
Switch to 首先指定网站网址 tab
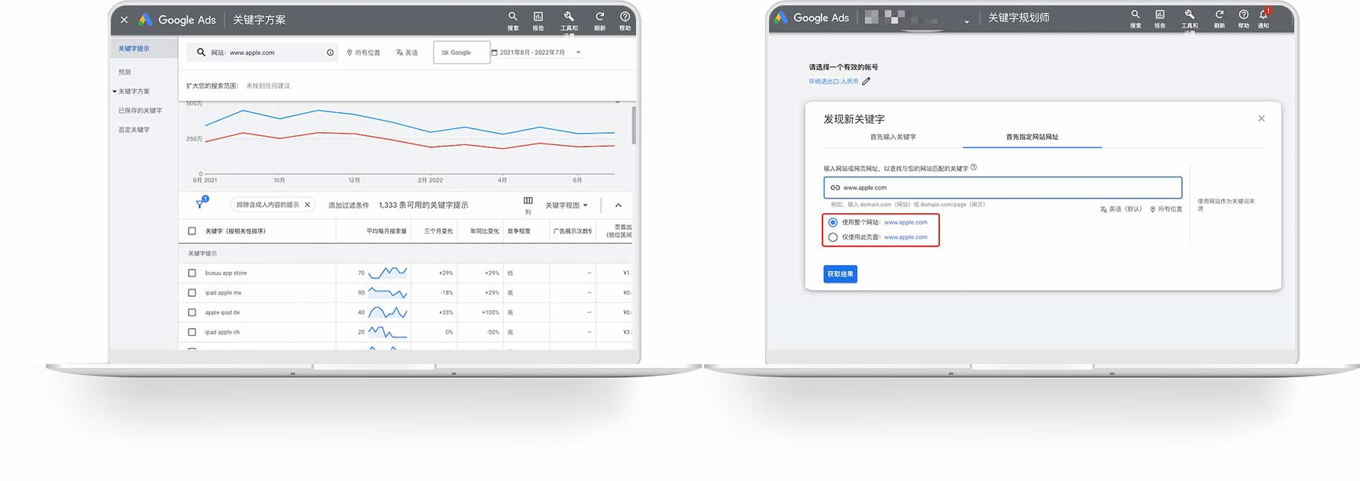1032,137
